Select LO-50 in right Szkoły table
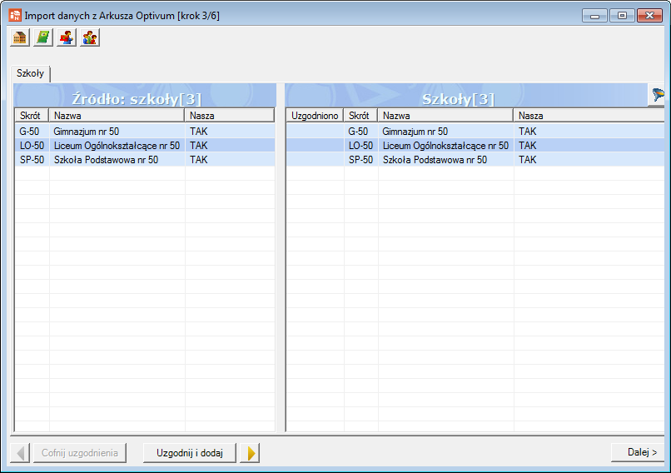The height and width of the screenshot is (473, 671). tap(360, 146)
